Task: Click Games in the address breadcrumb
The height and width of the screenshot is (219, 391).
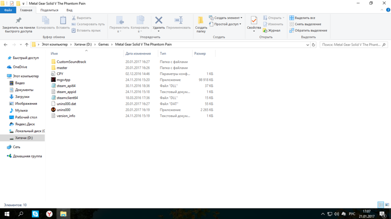Action: (x=103, y=44)
